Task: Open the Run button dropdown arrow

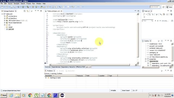Action: pyautogui.click(x=25, y=7)
